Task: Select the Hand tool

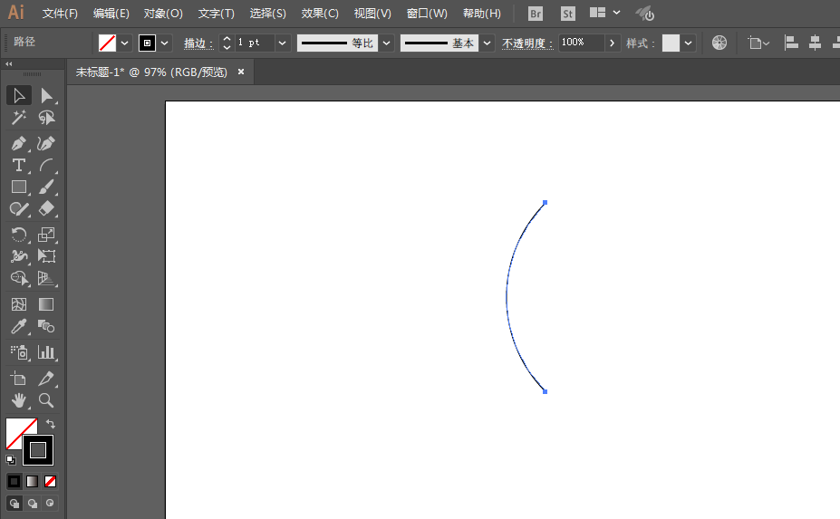Action: pyautogui.click(x=19, y=400)
